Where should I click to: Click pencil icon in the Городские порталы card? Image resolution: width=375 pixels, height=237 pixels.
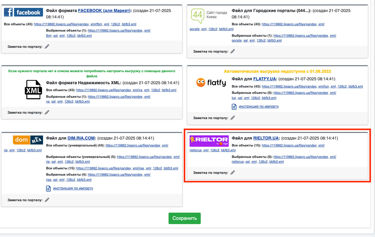pos(233,51)
